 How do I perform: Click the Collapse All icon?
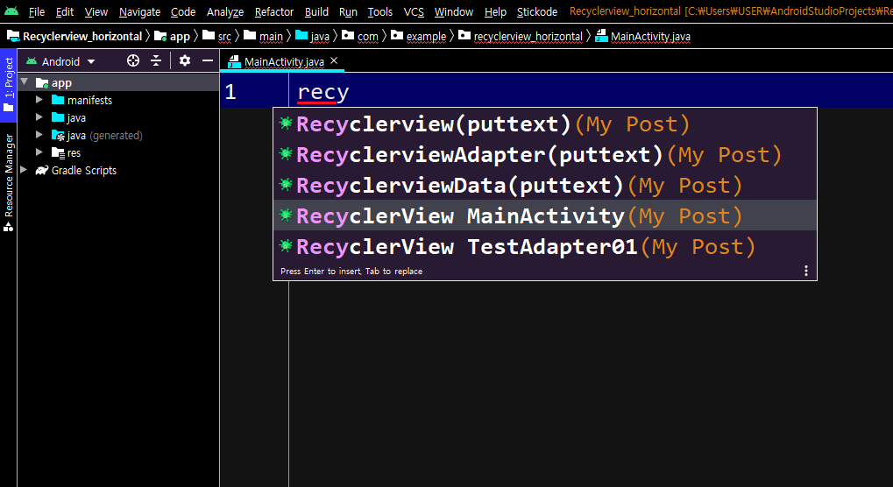[x=156, y=61]
